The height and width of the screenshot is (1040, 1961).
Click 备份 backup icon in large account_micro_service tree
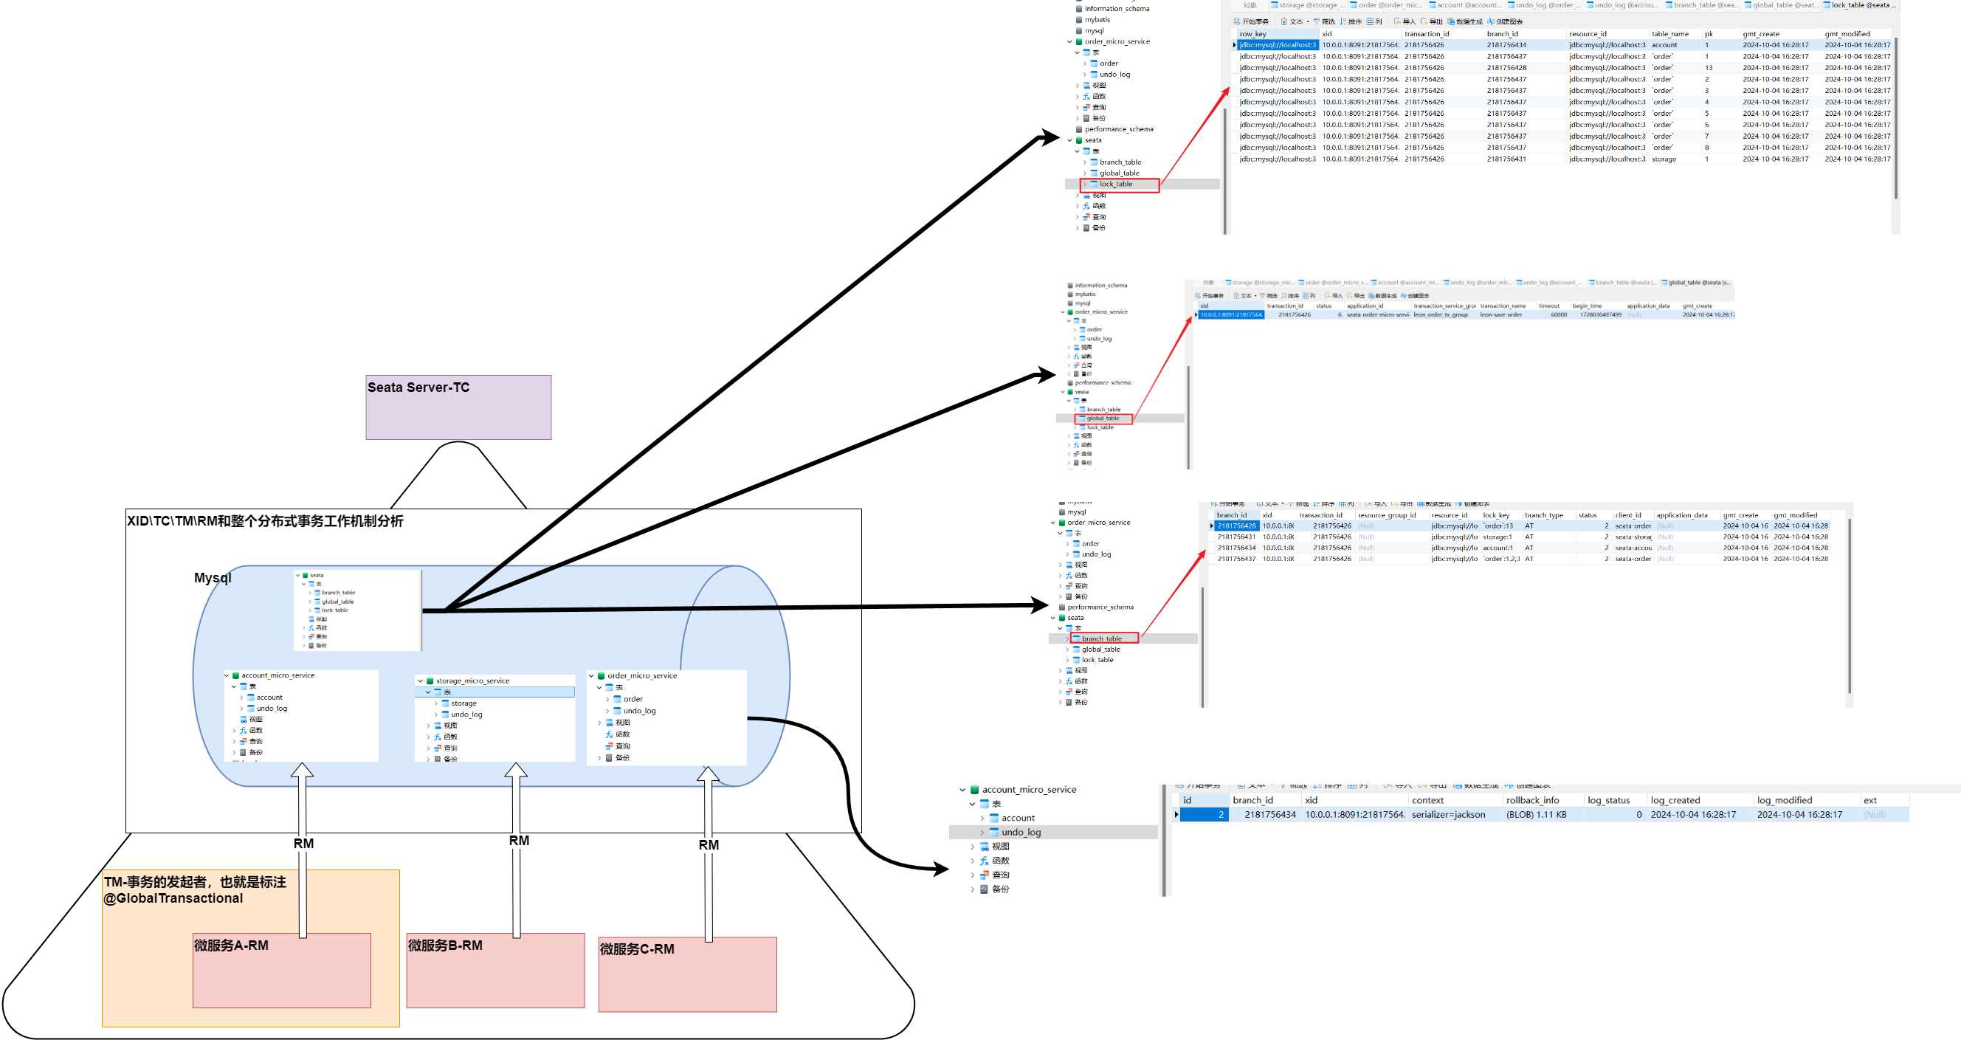click(x=984, y=889)
